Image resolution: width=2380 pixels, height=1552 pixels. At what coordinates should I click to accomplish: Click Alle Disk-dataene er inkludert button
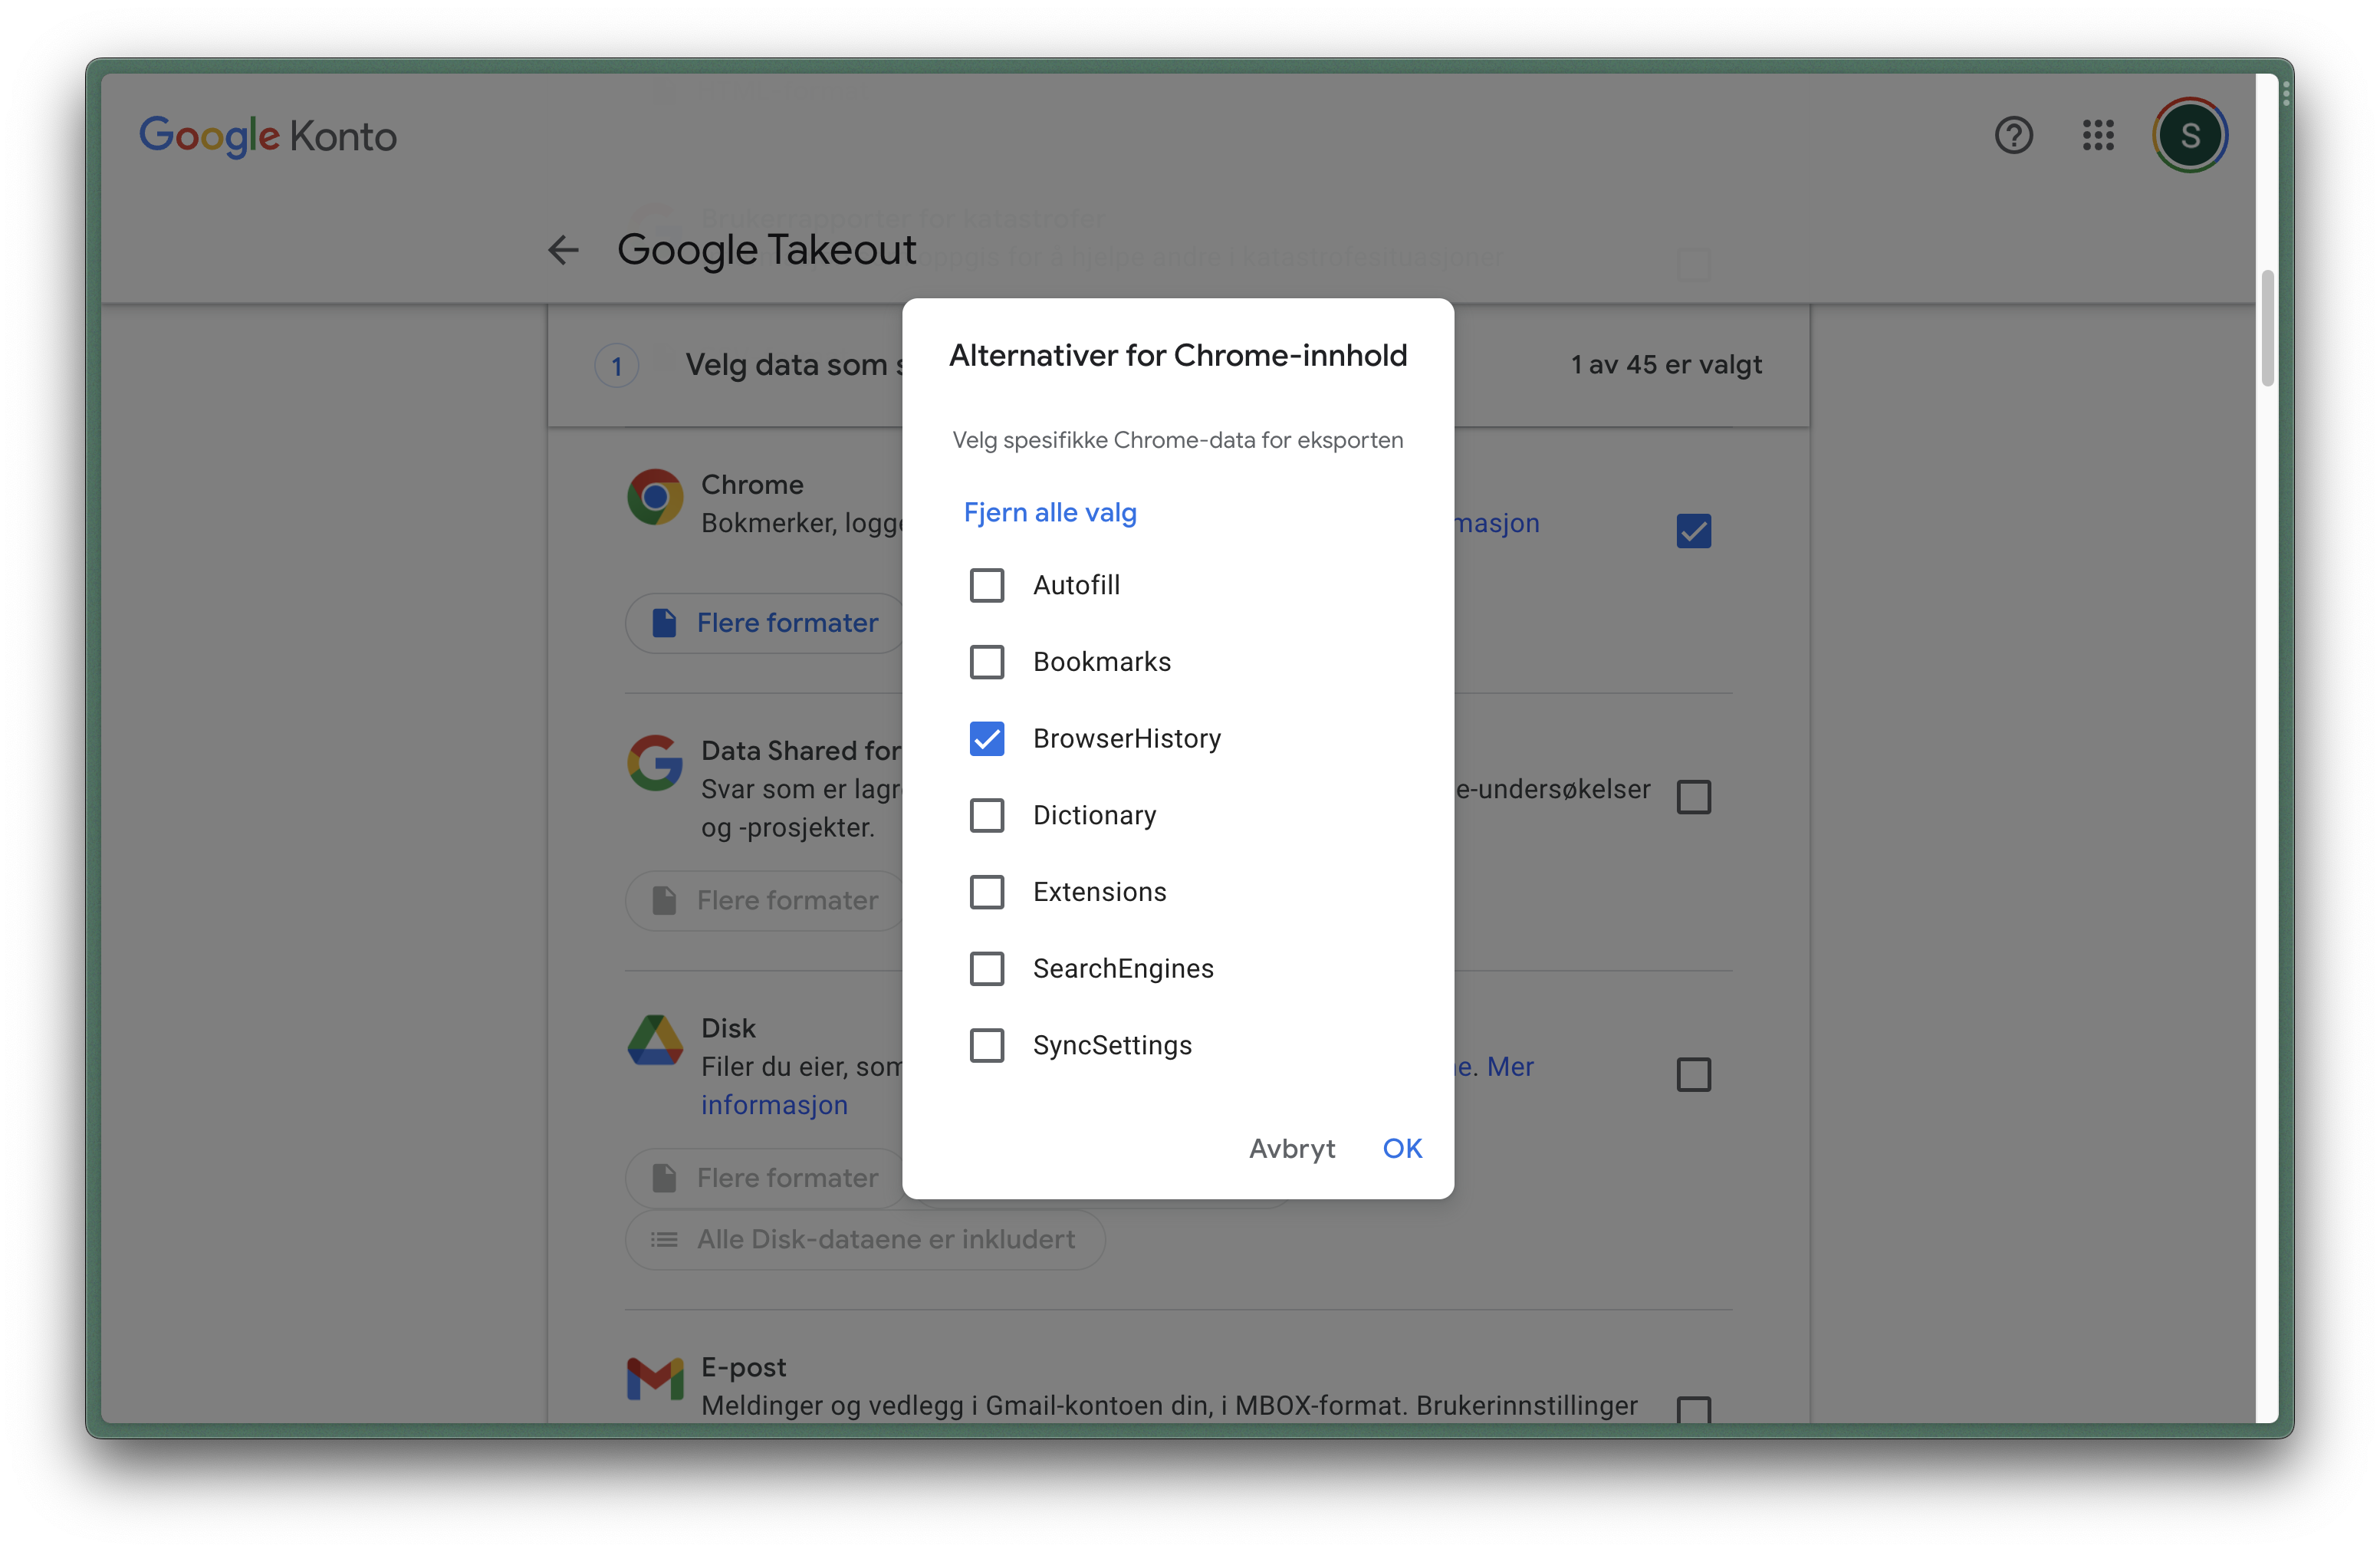tap(865, 1240)
